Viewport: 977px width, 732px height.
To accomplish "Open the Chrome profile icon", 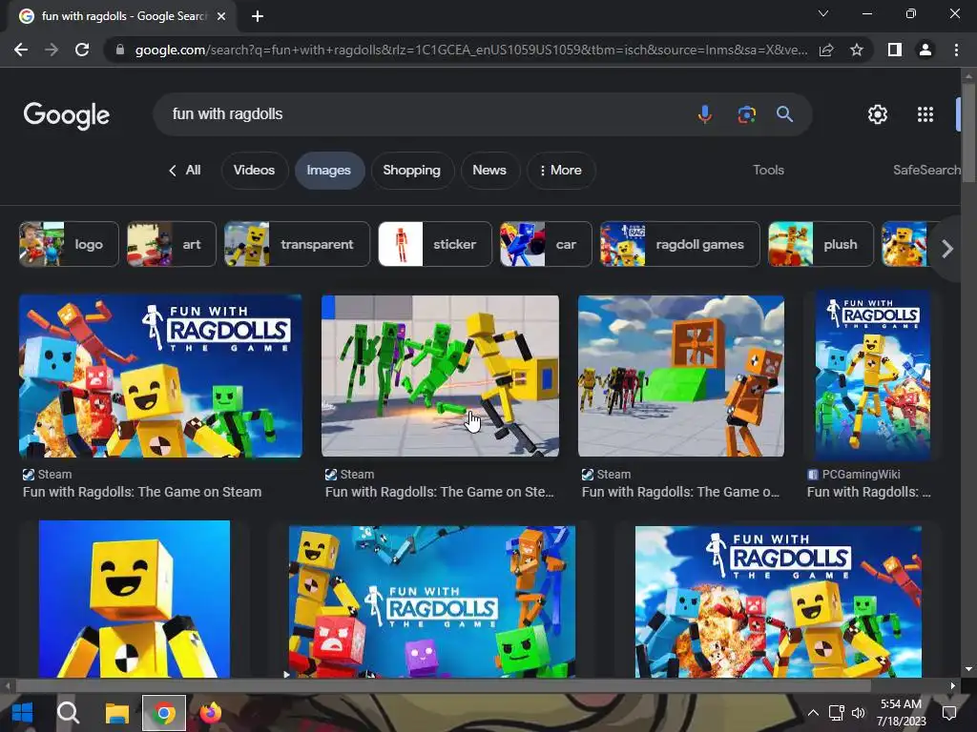I will pos(925,50).
